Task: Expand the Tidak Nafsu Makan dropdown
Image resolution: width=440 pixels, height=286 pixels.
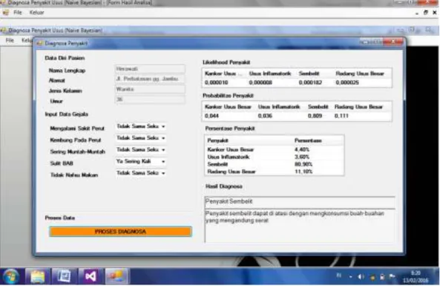Action: pos(163,173)
